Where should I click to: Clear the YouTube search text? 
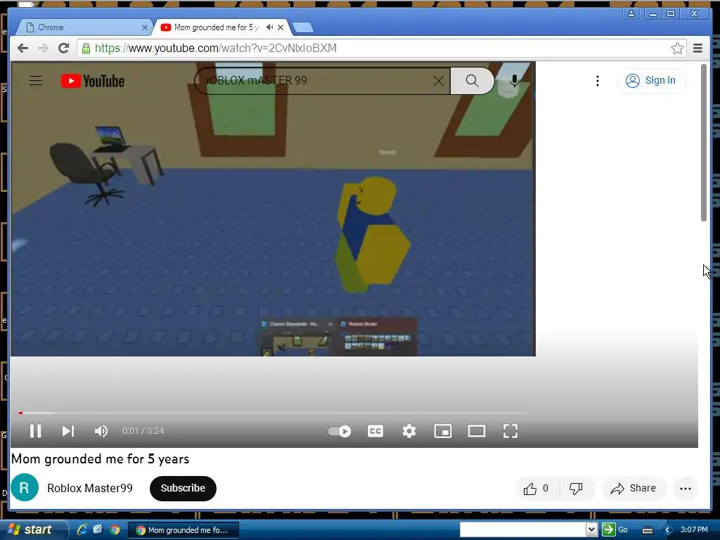point(439,81)
